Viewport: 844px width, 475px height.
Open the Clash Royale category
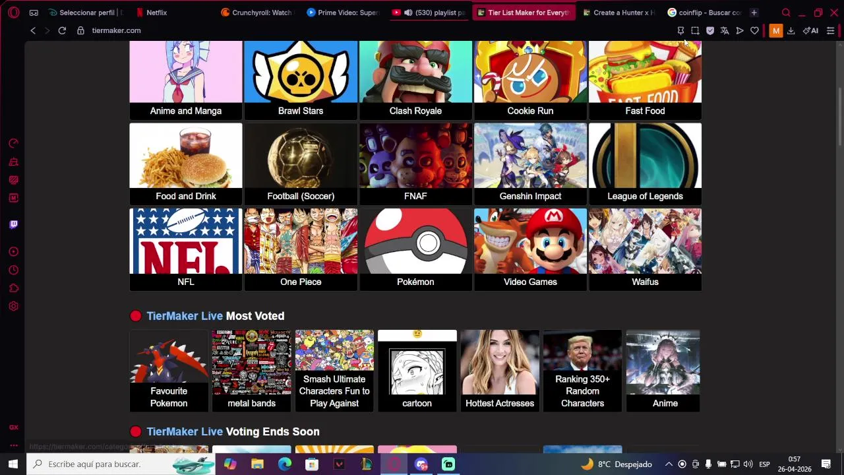[x=415, y=80]
